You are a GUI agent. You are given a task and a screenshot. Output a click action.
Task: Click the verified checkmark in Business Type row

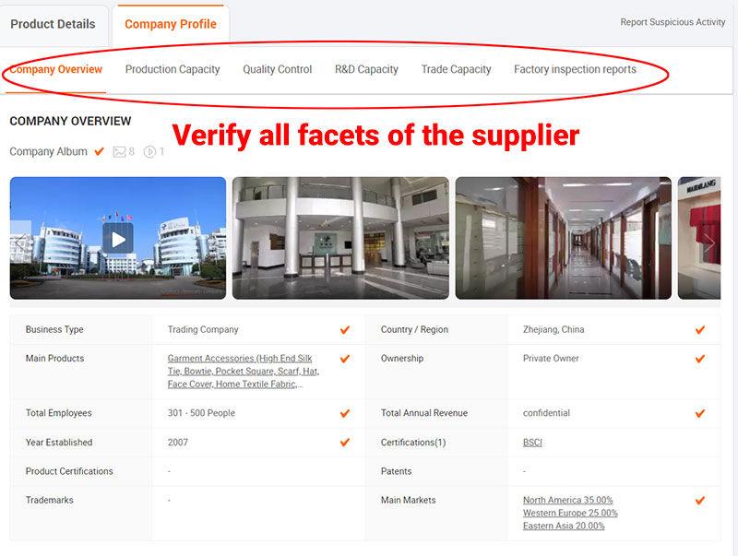(x=345, y=330)
